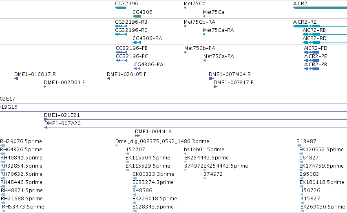The height and width of the screenshot is (213, 347).
Task: Select the RH29076.5prime EST label
Action: (21, 141)
